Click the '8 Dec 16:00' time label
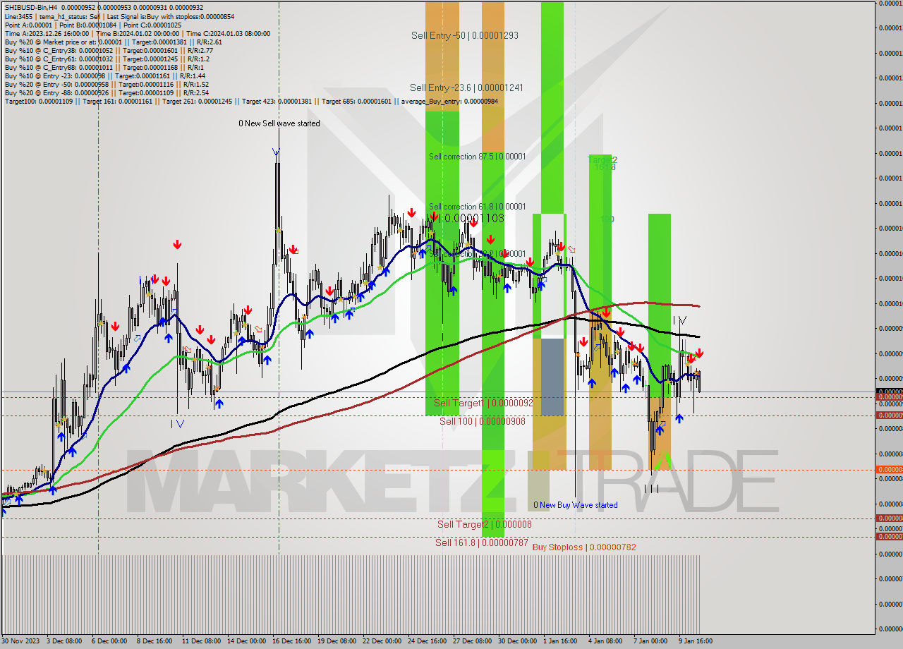Image resolution: width=903 pixels, height=649 pixels. (x=155, y=641)
